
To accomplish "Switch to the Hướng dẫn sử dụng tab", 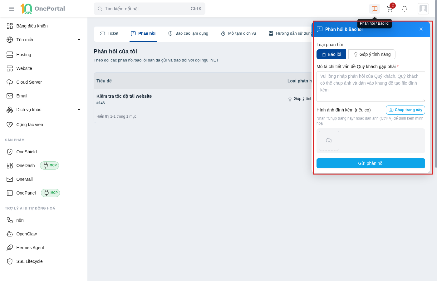I will click(291, 33).
